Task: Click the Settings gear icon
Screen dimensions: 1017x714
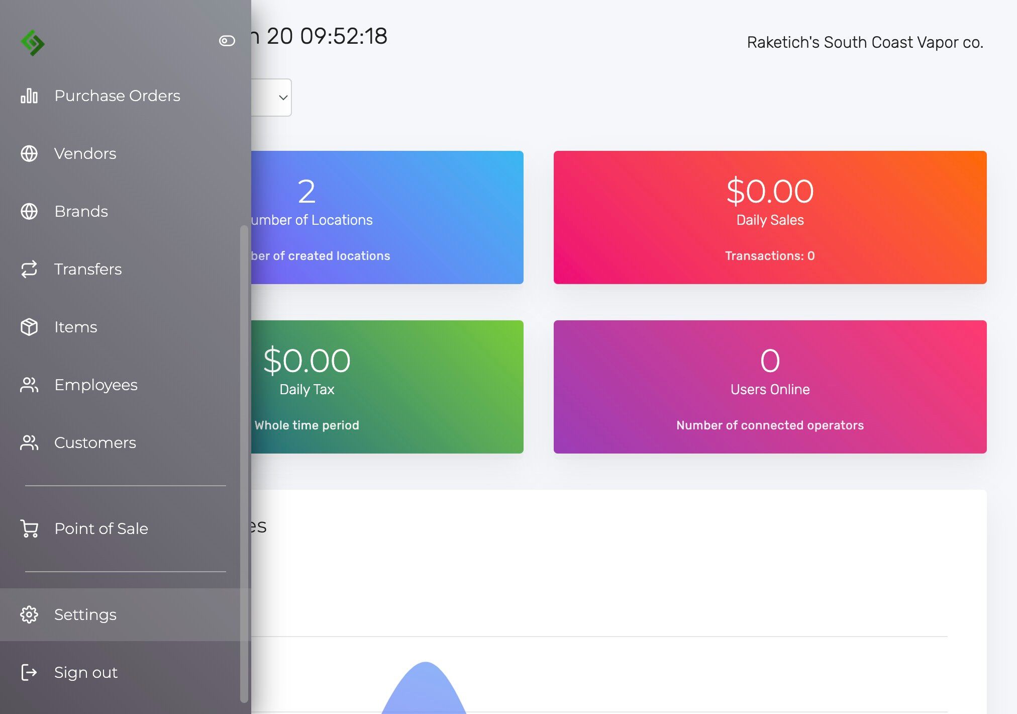Action: pyautogui.click(x=29, y=614)
